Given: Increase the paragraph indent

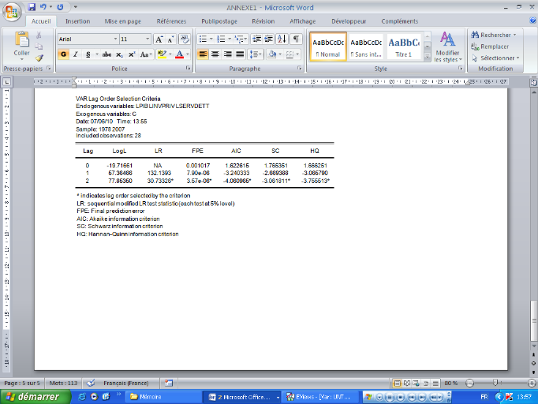Looking at the screenshot, I should (x=269, y=39).
